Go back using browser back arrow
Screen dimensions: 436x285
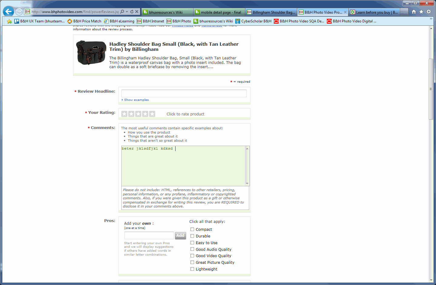[x=8, y=12]
